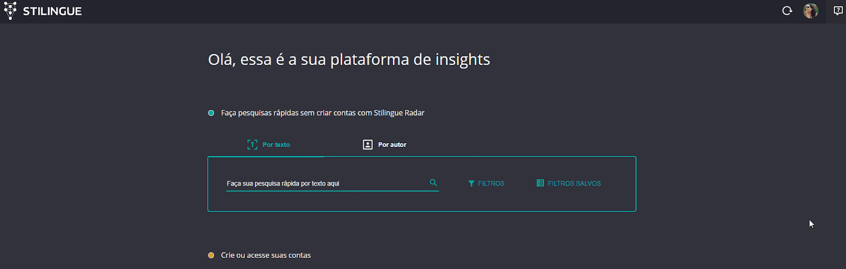
Task: Click the Olá plataforma de insights heading
Action: pos(349,60)
